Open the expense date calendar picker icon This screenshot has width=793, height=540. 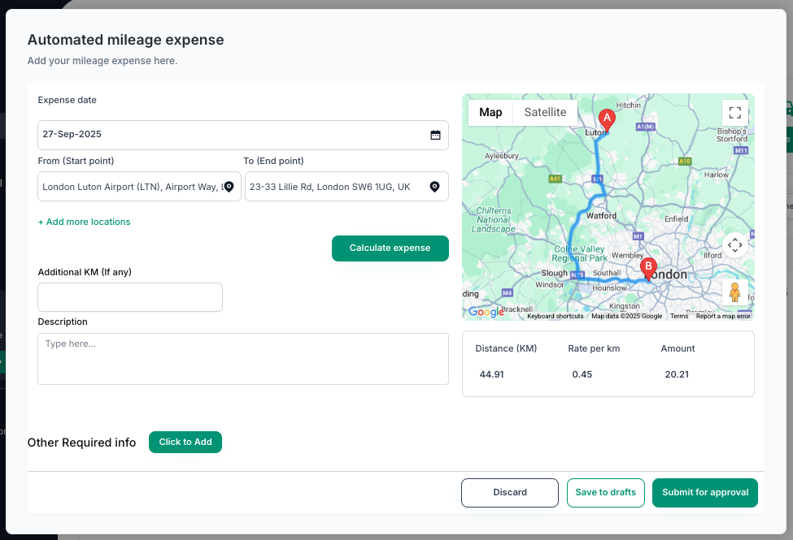coord(435,135)
